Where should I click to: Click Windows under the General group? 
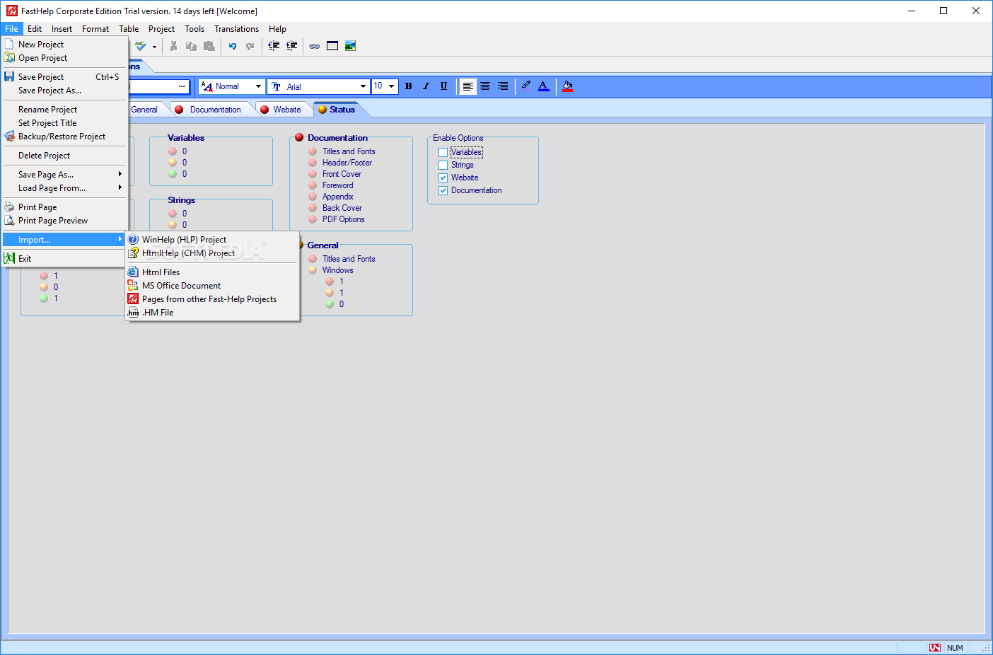(338, 270)
